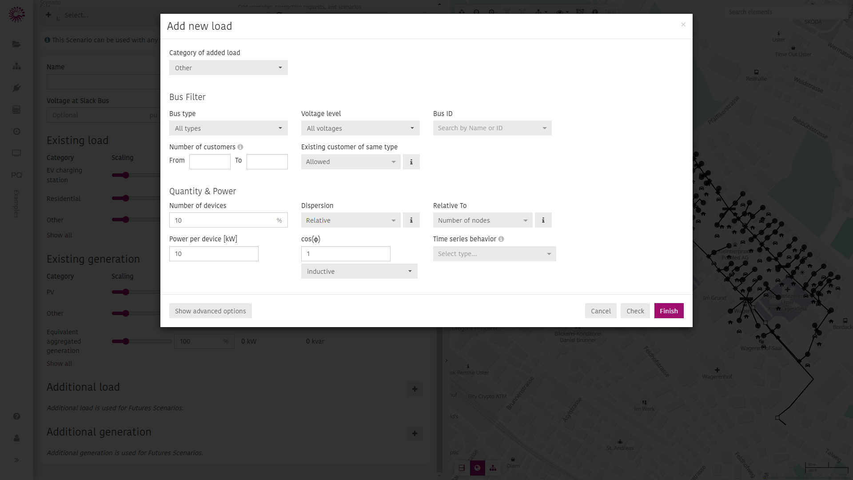The height and width of the screenshot is (480, 853).
Task: Add an entry with Additional load plus button
Action: [x=415, y=389]
